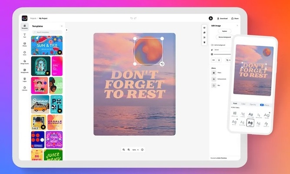Click the Download button
The image size is (290, 174).
[222, 18]
